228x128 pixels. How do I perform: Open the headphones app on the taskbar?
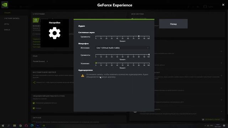tap(26, 126)
